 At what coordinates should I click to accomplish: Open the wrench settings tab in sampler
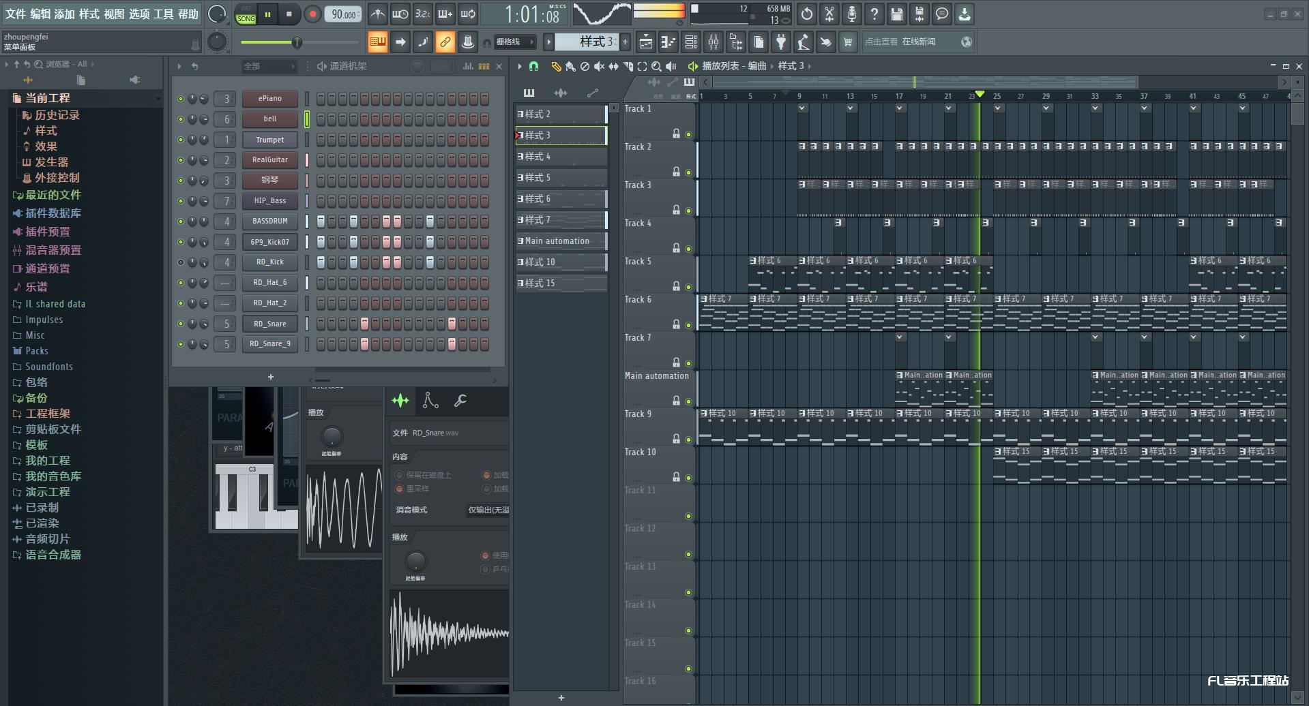(460, 401)
